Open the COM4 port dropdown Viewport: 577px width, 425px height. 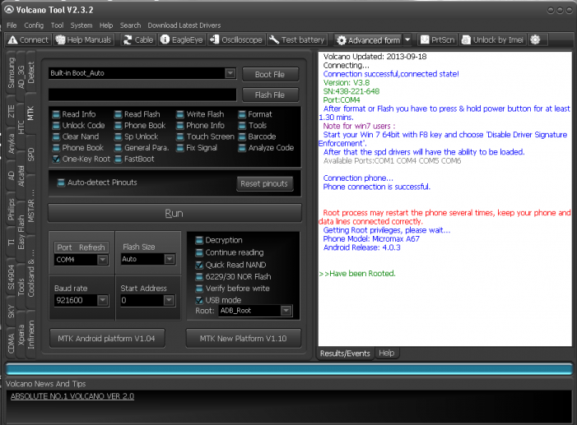tap(103, 260)
